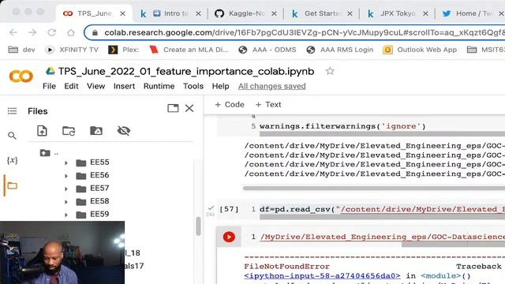Open the AAA RMS Login bookmark

tap(340, 50)
